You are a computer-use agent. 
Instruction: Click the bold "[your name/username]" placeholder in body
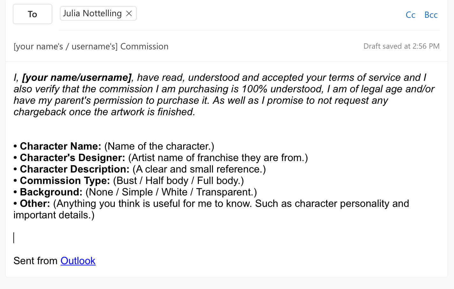(x=77, y=78)
